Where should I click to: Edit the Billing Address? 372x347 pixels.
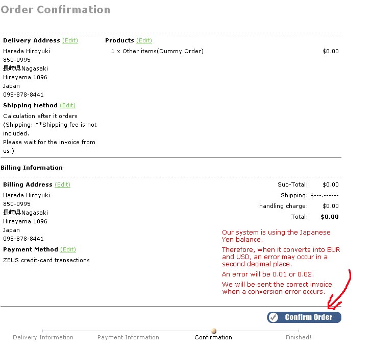[x=62, y=184]
